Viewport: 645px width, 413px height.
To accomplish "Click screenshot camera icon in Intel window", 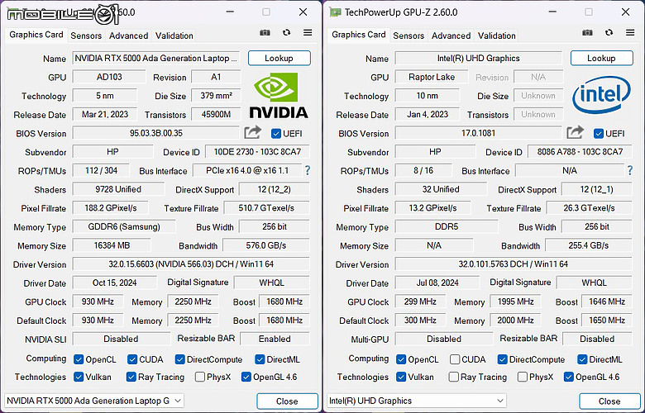I will click(x=587, y=33).
